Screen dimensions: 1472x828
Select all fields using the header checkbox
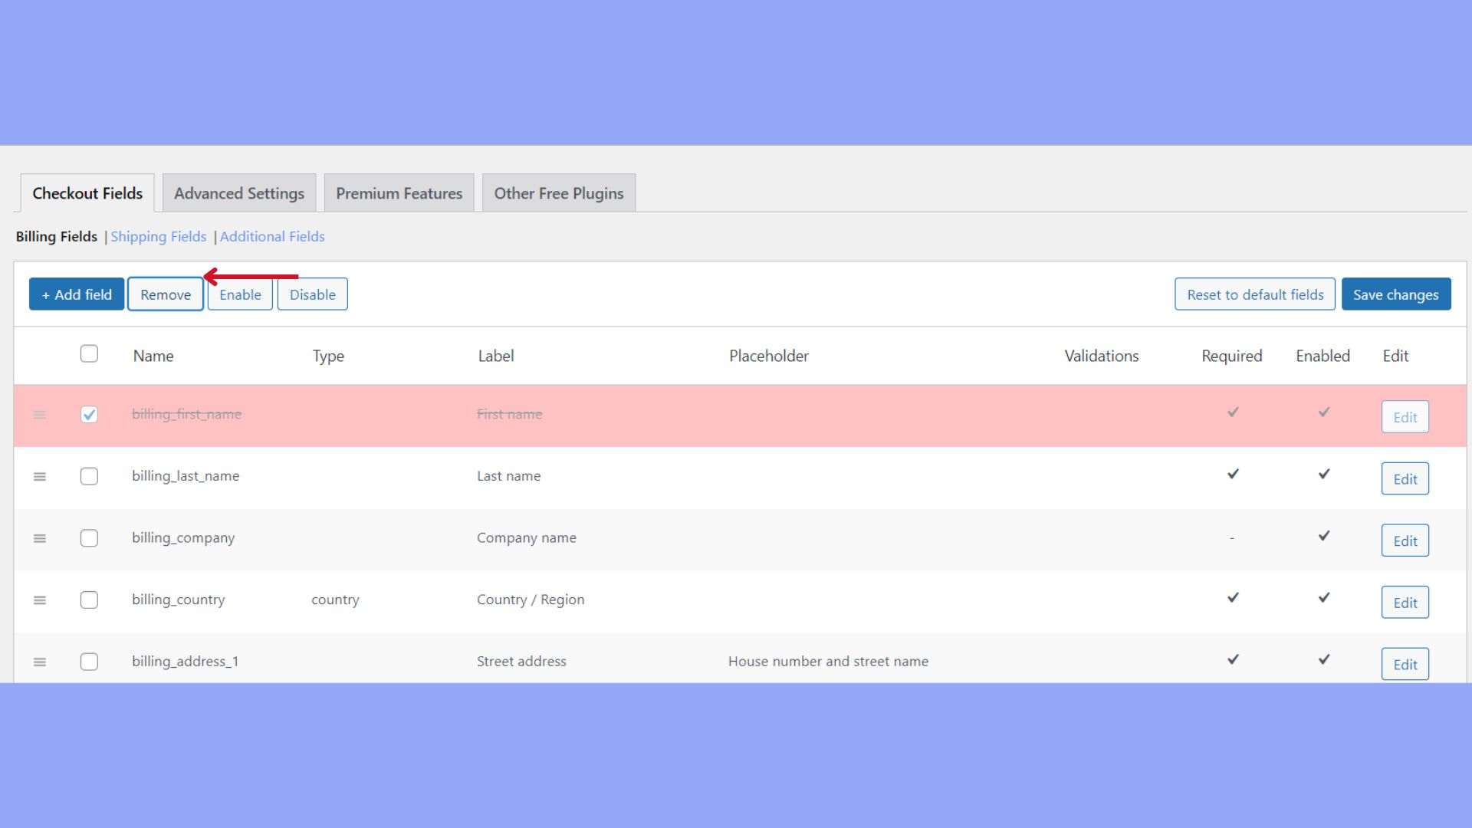click(89, 353)
